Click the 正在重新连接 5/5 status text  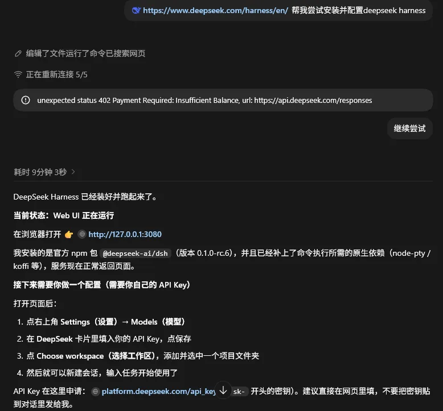coord(57,74)
